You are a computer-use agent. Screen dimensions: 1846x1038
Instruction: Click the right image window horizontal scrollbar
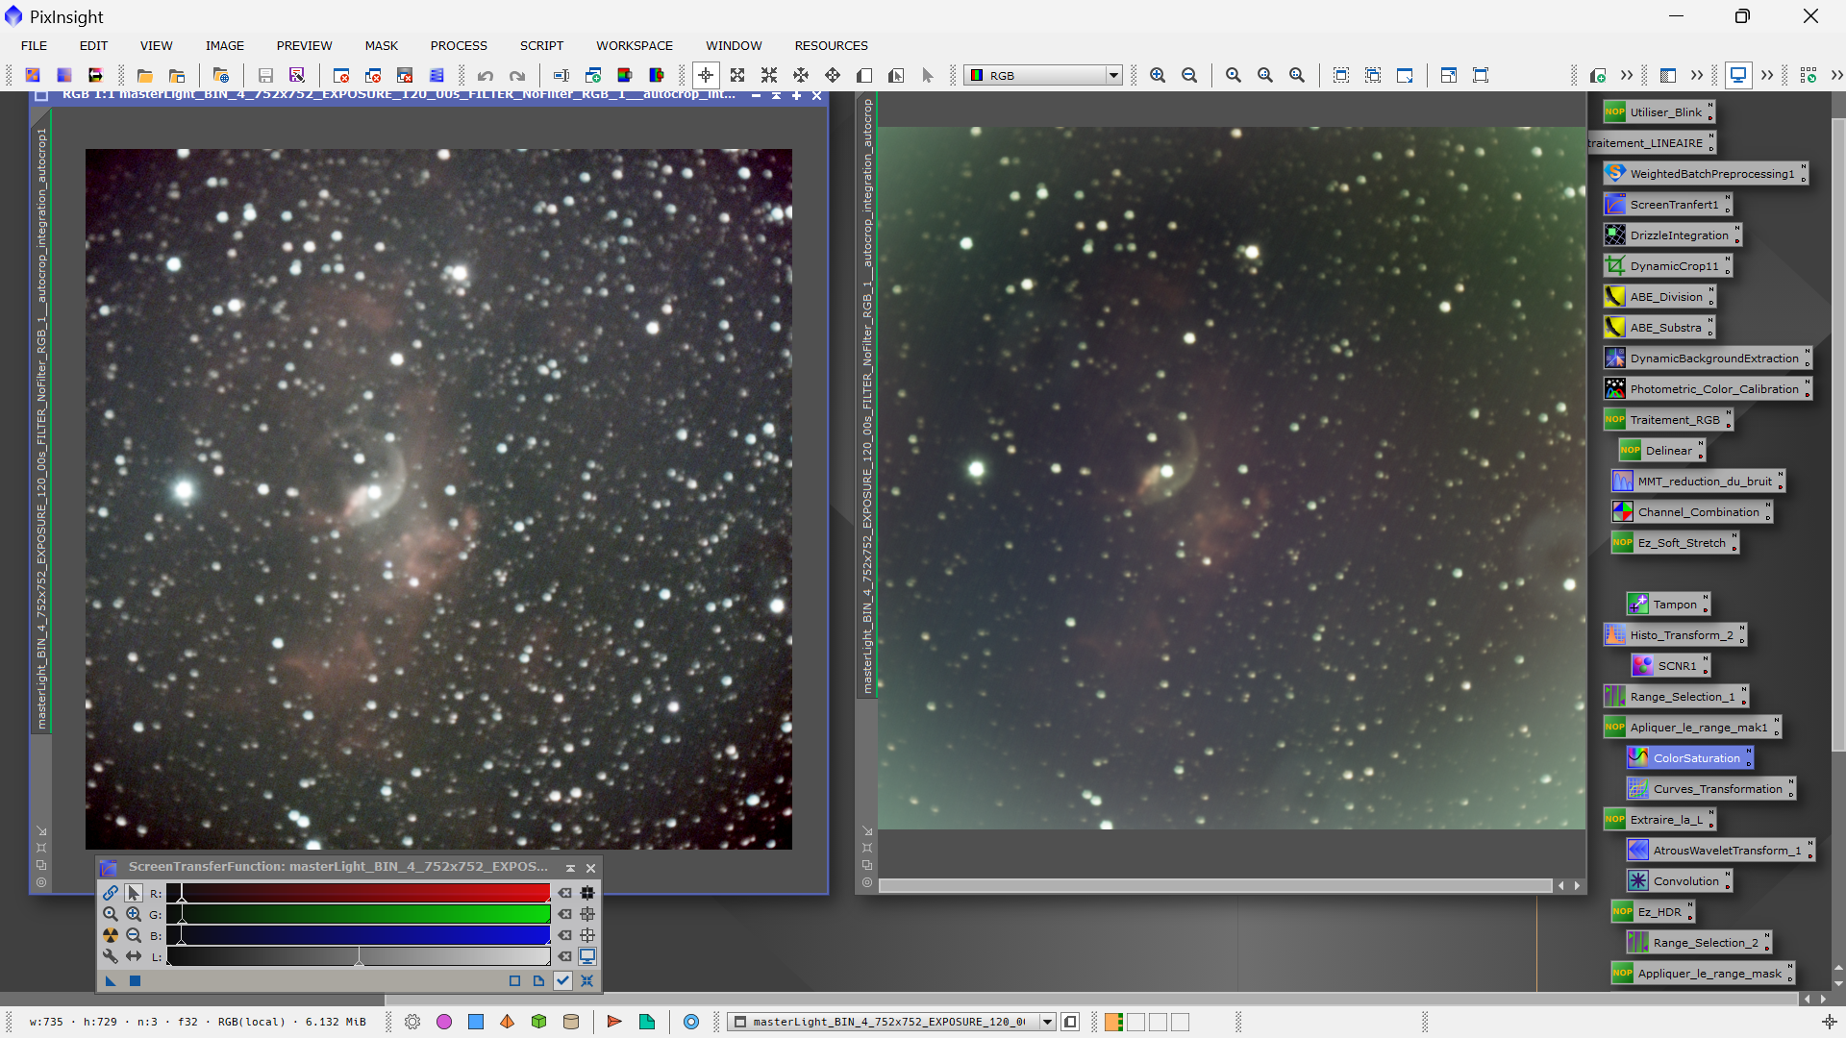pos(1215,885)
